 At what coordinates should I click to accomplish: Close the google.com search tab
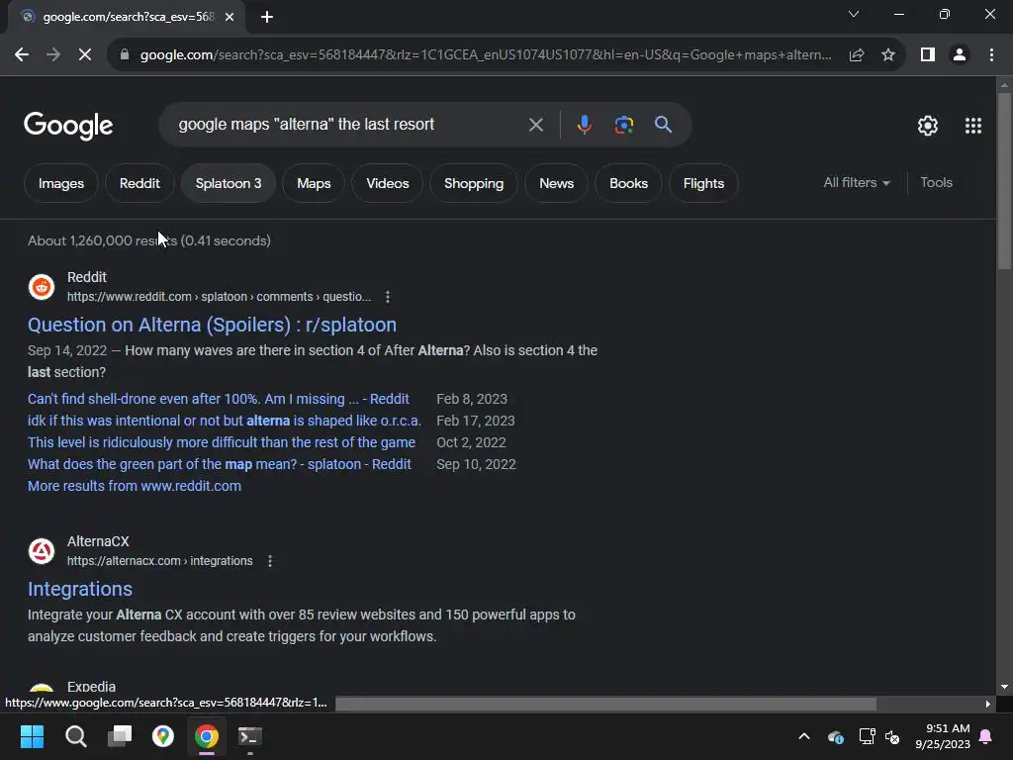(x=230, y=17)
